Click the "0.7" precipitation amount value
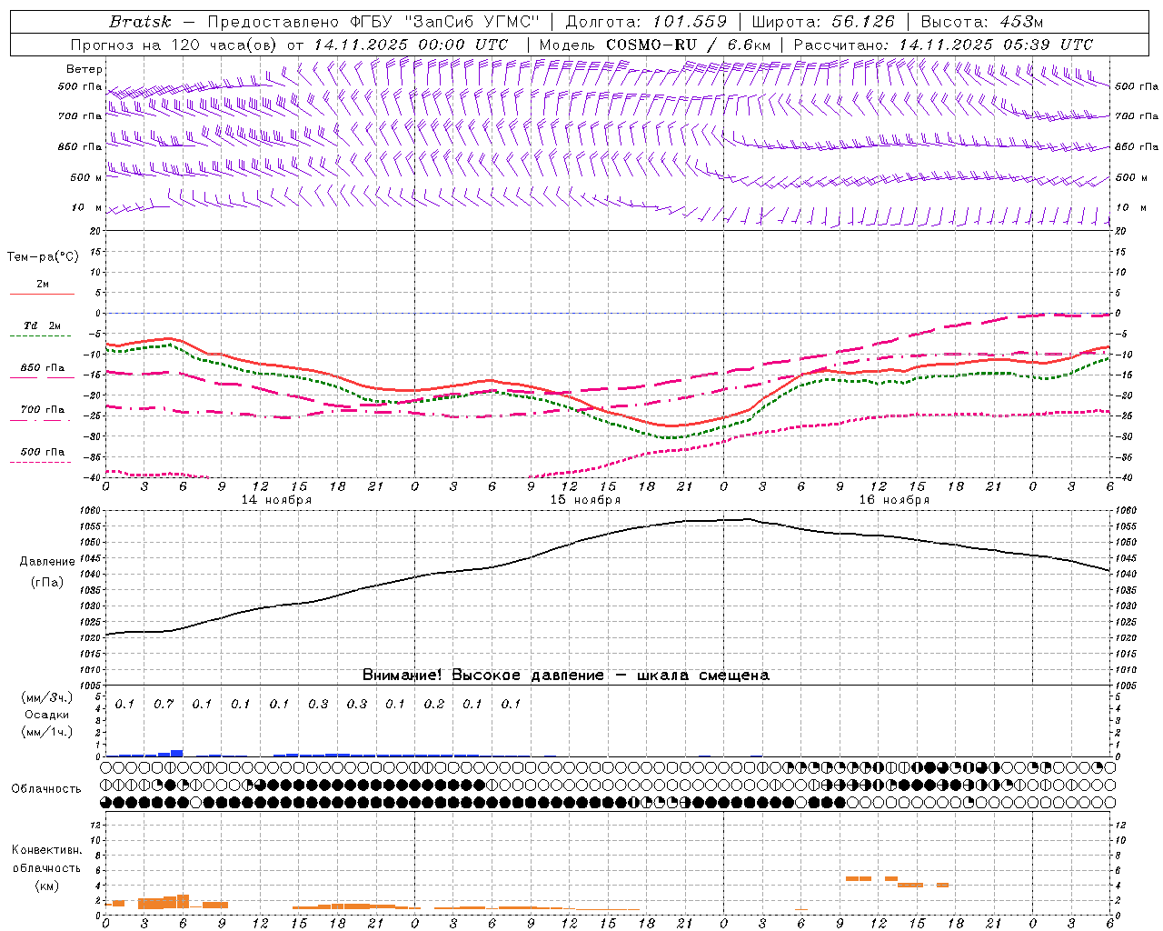Screen dimensions: 1163x931 [164, 705]
